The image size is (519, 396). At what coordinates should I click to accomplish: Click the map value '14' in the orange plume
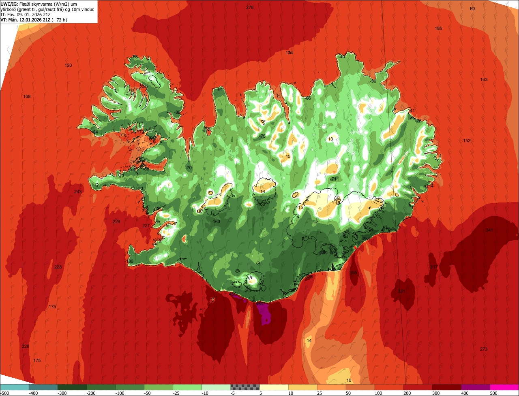(x=309, y=341)
